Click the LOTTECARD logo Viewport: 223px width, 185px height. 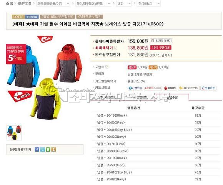coord(153,88)
